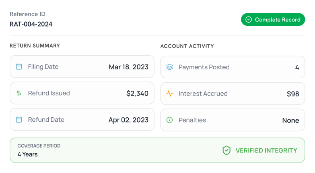Viewport: 315px width, 173px height.
Task: Click the RETURN SUMMARY section heading
Action: coord(35,46)
